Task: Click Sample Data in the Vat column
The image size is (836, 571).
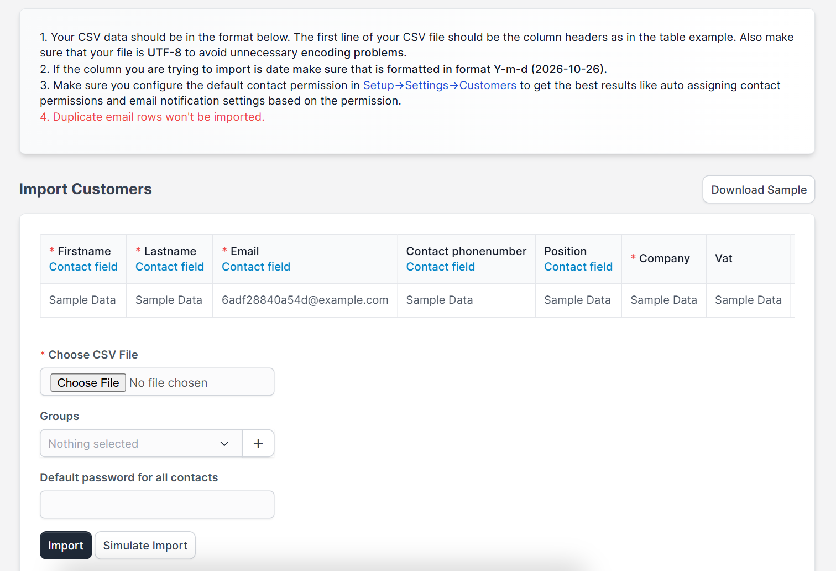Action: pos(748,300)
